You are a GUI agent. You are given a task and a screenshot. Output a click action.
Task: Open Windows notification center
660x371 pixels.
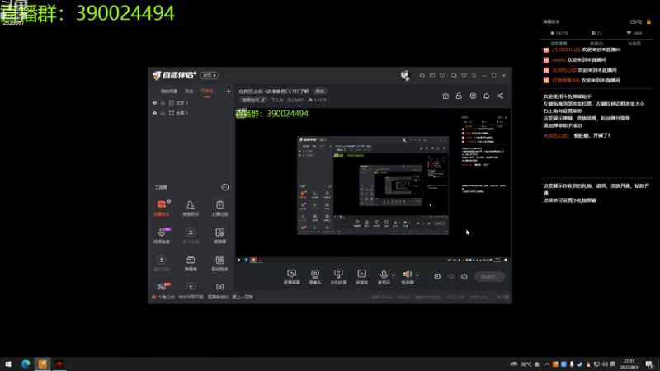(649, 364)
